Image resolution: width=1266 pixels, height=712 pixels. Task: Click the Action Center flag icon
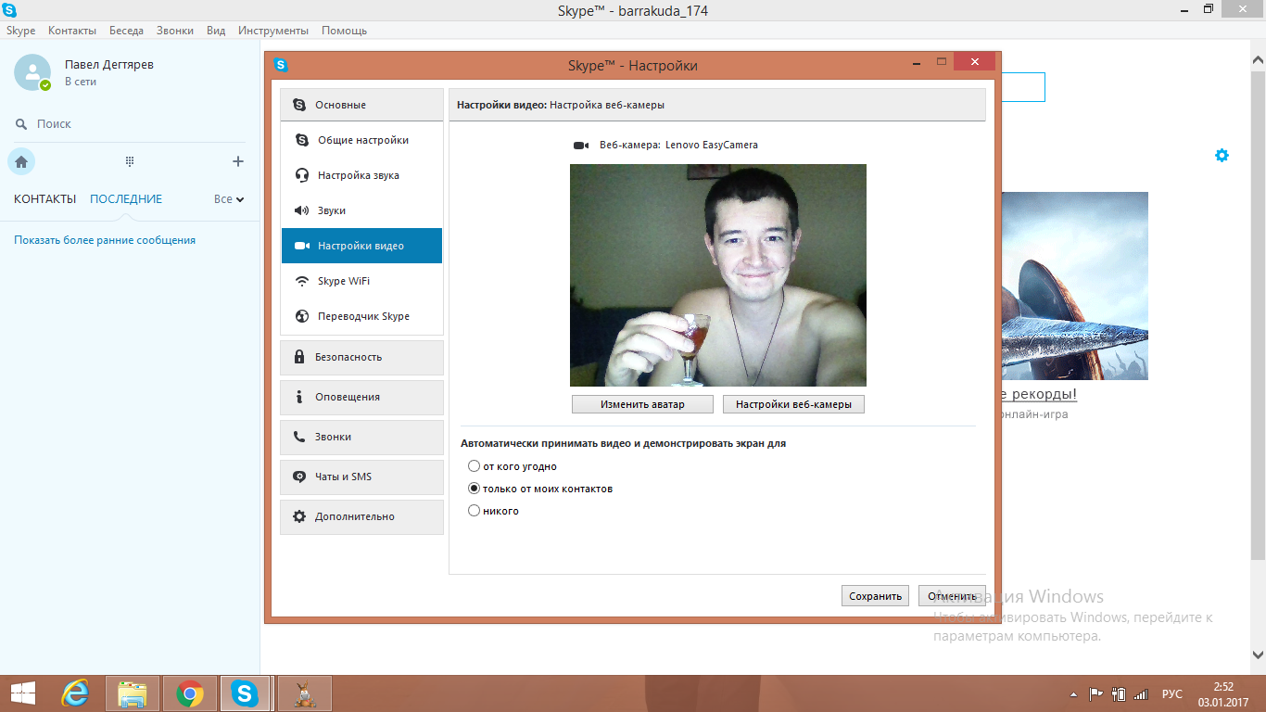pos(1095,693)
